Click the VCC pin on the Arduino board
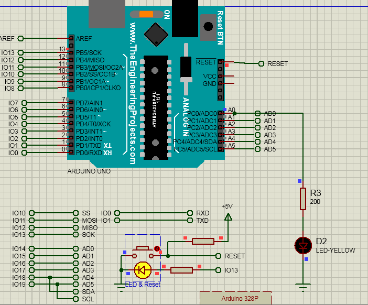The height and width of the screenshot is (305, 368). click(x=220, y=76)
